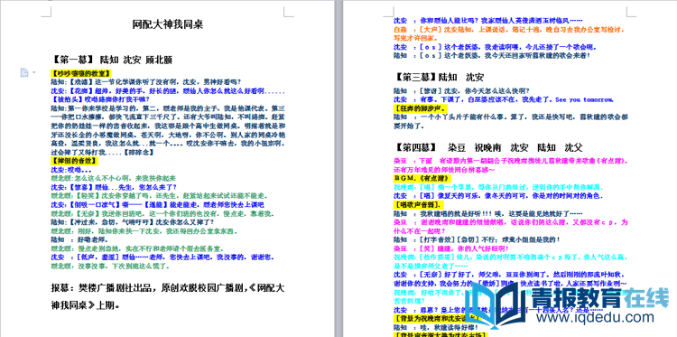Click the highlighted cue 狂奔的脚步声
Viewport: 677px width, 337px height.
pyautogui.click(x=420, y=108)
